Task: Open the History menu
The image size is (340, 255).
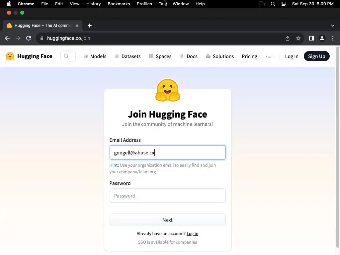Action: tap(93, 4)
